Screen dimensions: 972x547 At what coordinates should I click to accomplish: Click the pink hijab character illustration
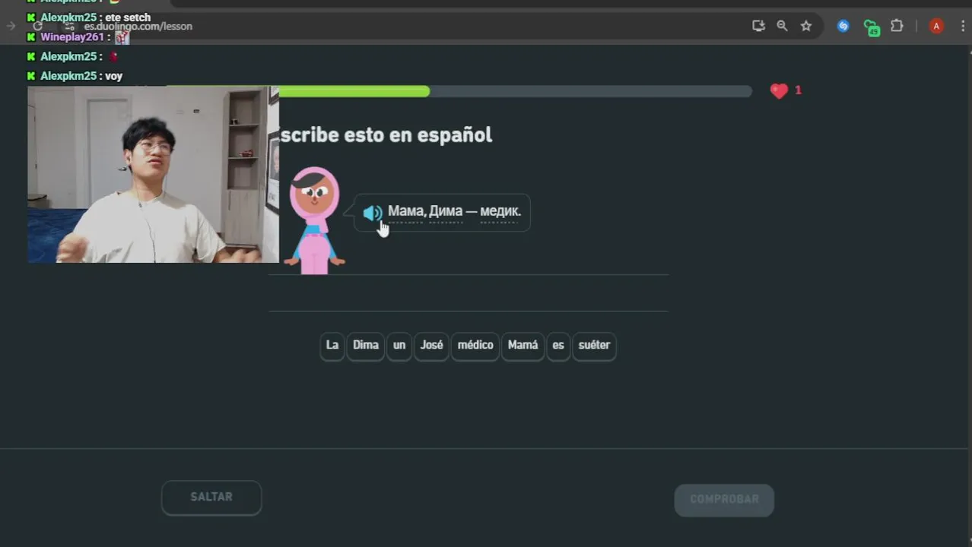[314, 220]
